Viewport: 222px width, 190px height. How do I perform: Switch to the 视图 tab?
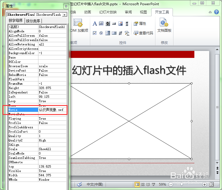pos(143,12)
